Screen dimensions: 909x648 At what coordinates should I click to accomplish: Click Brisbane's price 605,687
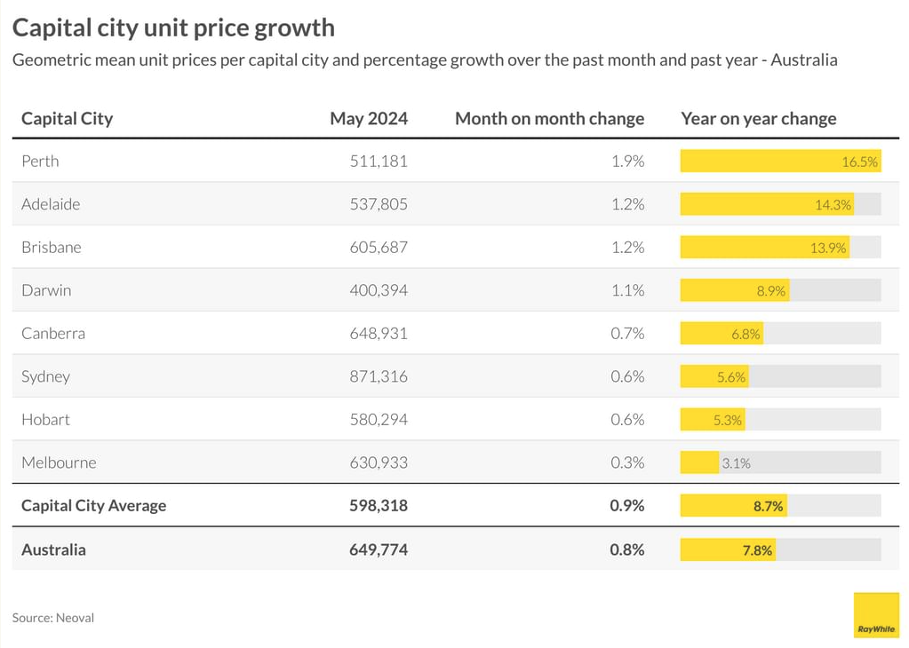click(x=379, y=248)
